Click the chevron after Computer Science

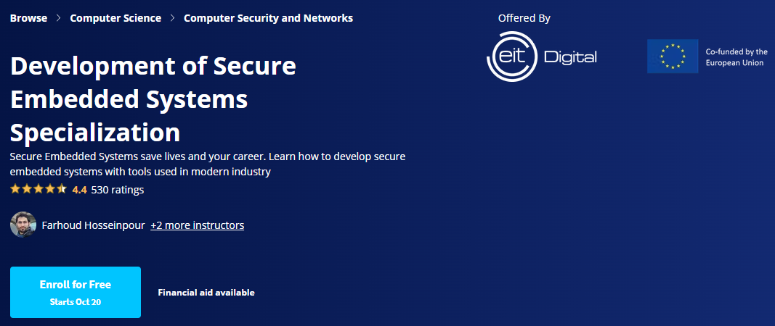173,18
